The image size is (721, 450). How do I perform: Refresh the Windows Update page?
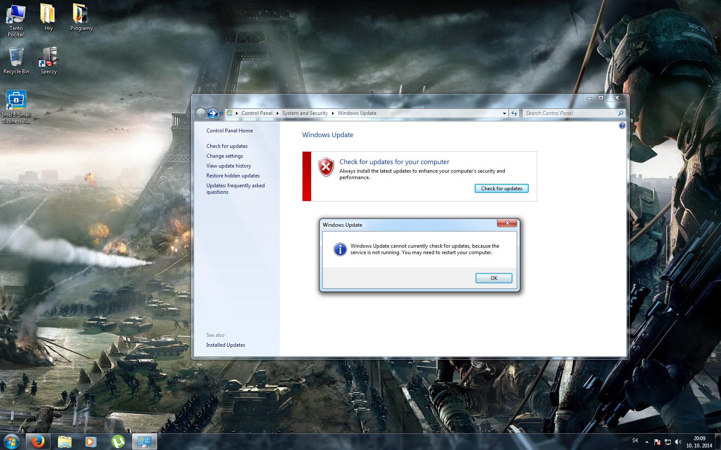point(514,113)
